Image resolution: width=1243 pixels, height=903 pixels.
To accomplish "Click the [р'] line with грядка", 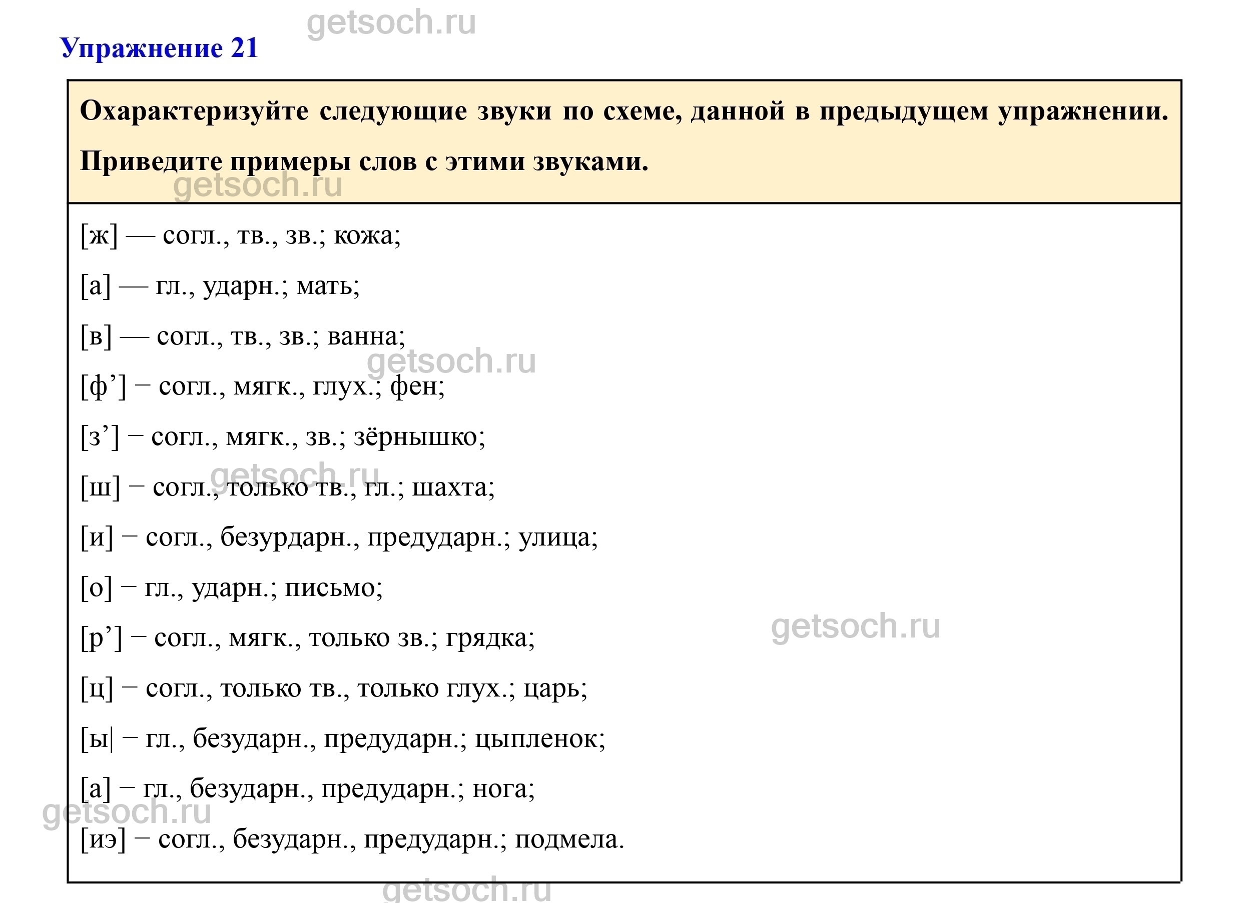I will pyautogui.click(x=307, y=638).
